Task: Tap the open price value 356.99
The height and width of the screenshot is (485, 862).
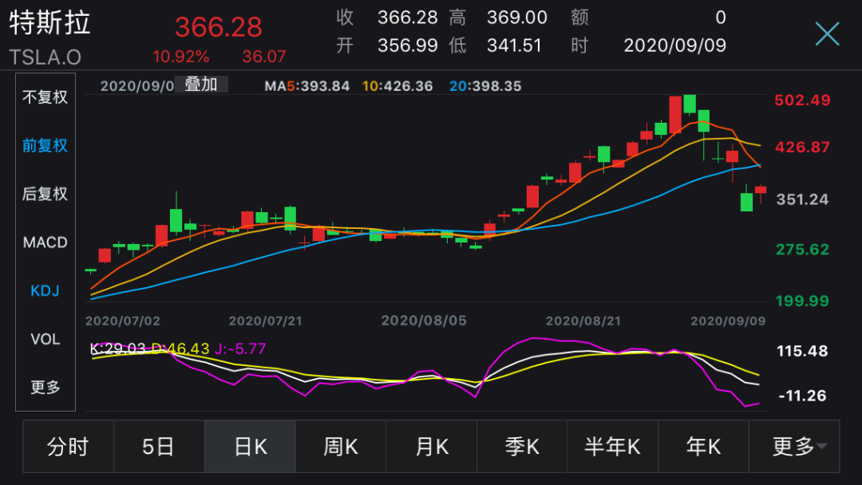Action: (407, 45)
